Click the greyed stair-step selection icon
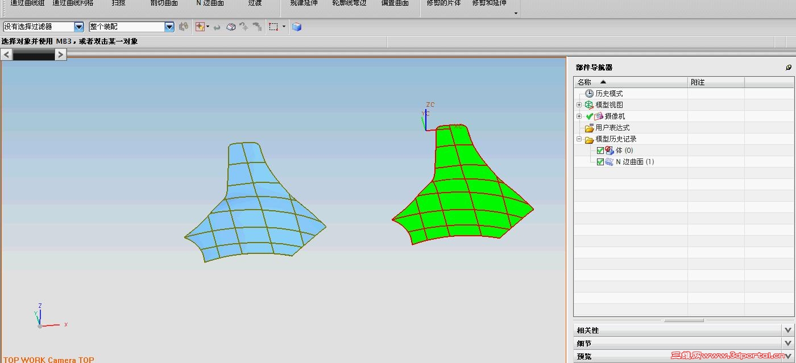The image size is (796, 363). pos(257,27)
